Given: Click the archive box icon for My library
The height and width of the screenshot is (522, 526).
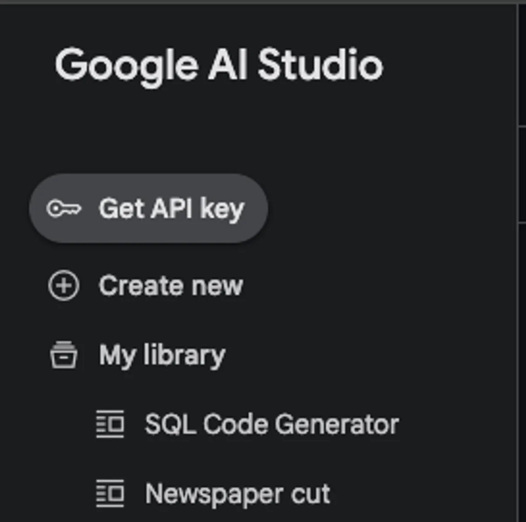Looking at the screenshot, I should [64, 355].
